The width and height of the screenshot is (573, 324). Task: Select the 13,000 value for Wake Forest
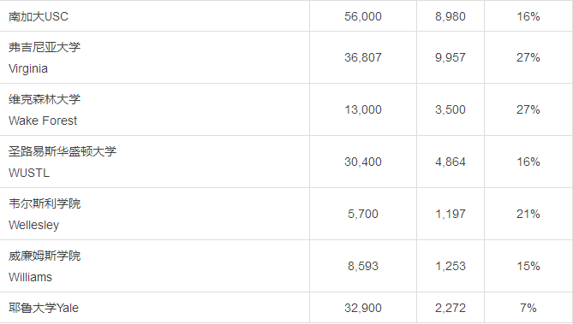[x=363, y=109]
